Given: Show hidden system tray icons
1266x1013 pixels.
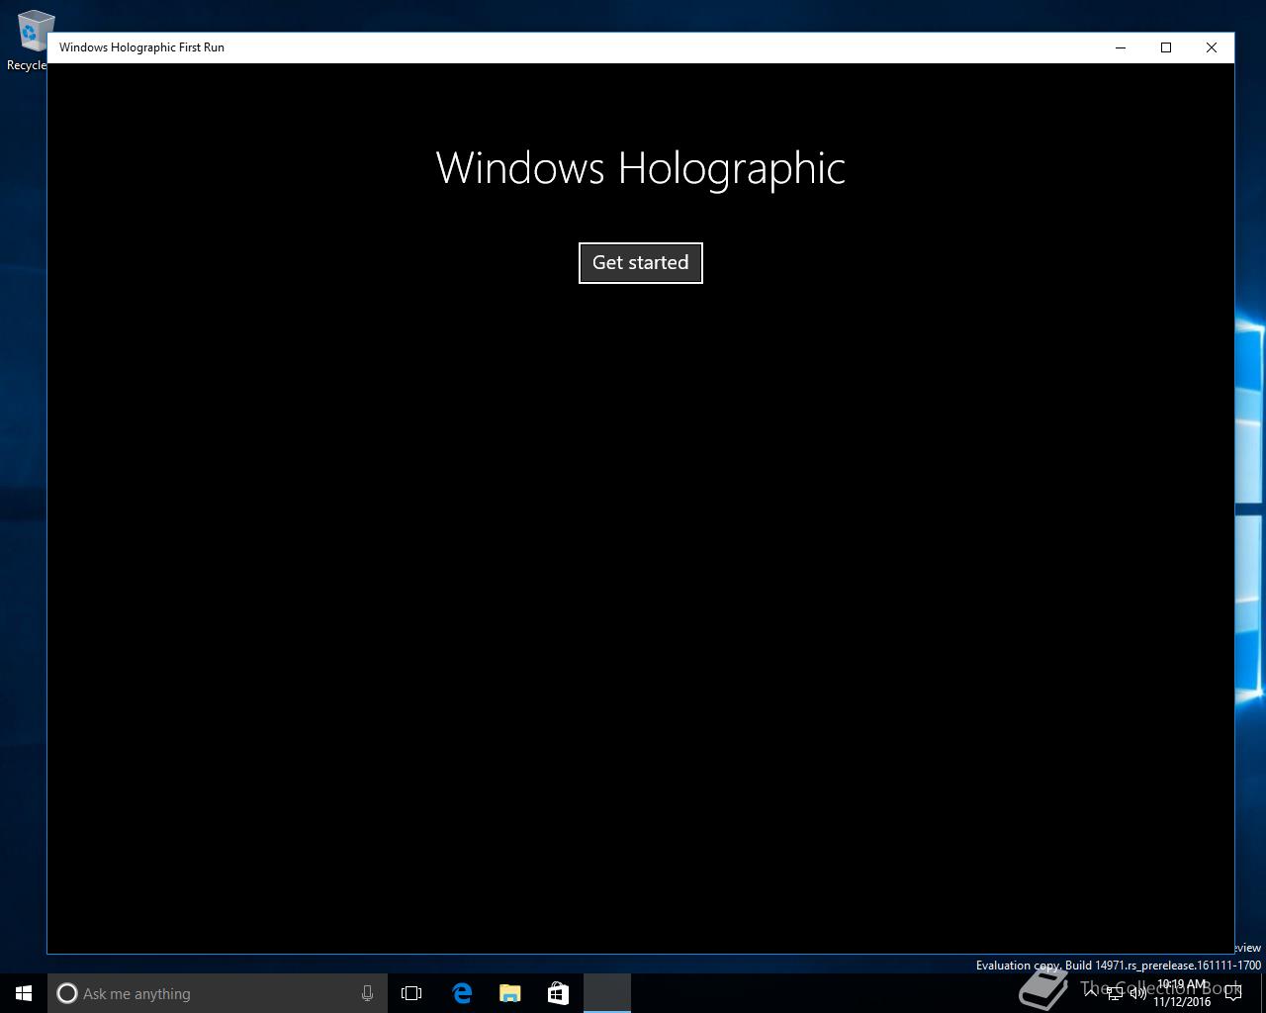Looking at the screenshot, I should 1091,993.
